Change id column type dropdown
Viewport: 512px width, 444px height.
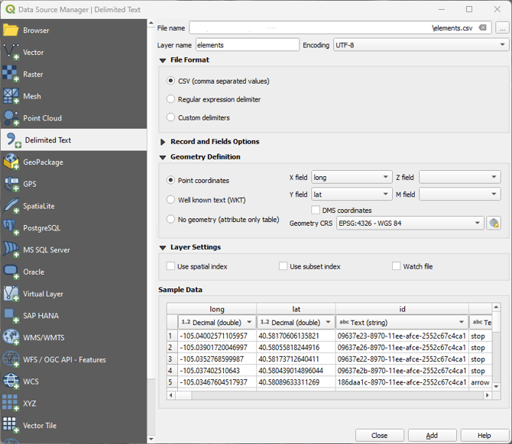[402, 322]
